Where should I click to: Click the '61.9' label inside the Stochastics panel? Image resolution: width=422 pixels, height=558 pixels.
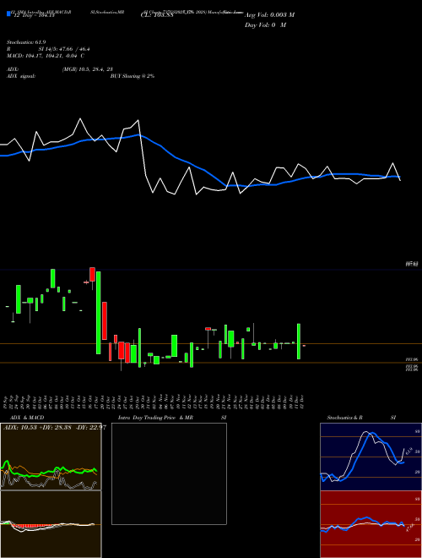(408, 451)
